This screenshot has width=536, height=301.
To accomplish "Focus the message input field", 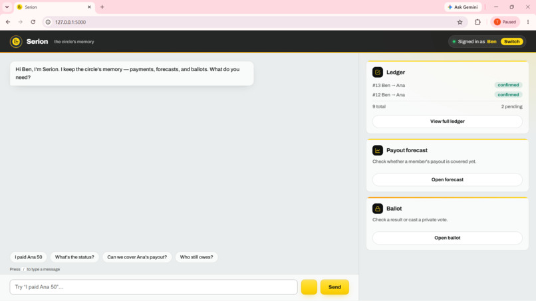I will [x=154, y=287].
